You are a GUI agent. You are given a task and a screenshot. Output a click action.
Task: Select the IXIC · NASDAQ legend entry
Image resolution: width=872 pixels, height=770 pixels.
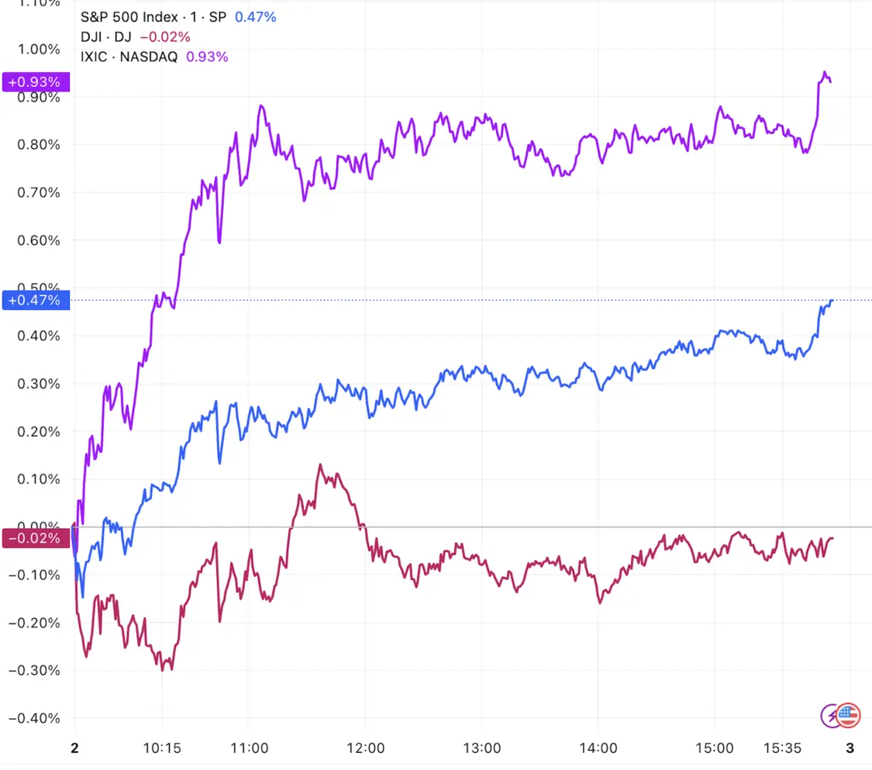129,56
